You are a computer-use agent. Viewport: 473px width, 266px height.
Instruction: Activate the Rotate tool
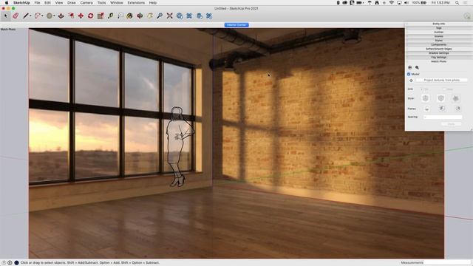point(90,16)
